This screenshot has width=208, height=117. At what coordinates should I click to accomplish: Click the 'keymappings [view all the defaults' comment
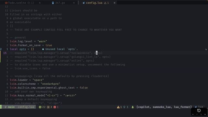(59, 76)
